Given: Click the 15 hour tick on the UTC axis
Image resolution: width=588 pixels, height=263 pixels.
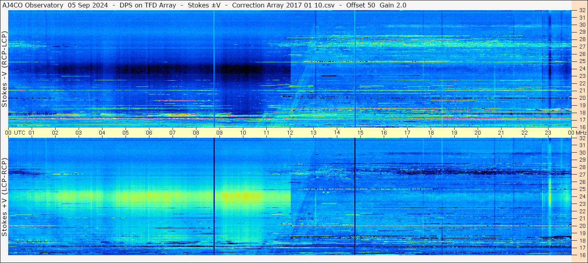Looking at the screenshot, I should 360,133.
